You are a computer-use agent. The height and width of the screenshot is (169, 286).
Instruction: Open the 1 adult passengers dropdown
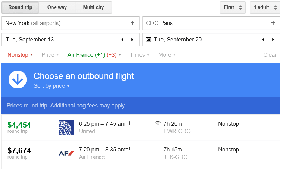[265, 7]
